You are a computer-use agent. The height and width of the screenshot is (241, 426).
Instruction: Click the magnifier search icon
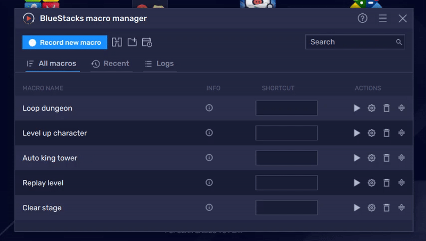click(398, 42)
